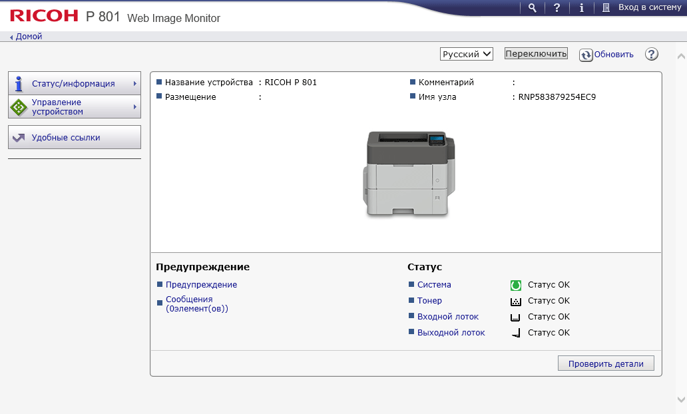The image size is (687, 414).
Task: Open the Русский language dropdown
Action: [x=466, y=54]
